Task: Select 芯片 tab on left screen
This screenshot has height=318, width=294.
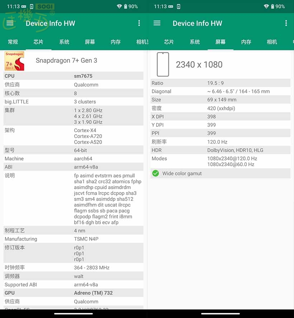Action: (38, 42)
